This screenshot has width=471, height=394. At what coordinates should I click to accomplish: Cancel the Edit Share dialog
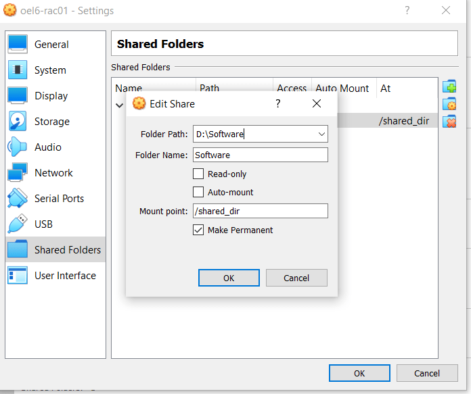296,278
